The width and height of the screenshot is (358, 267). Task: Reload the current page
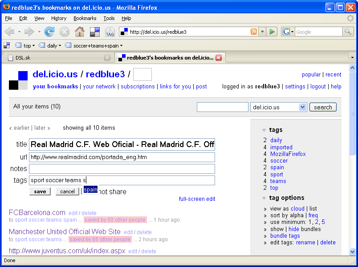[x=49, y=32]
